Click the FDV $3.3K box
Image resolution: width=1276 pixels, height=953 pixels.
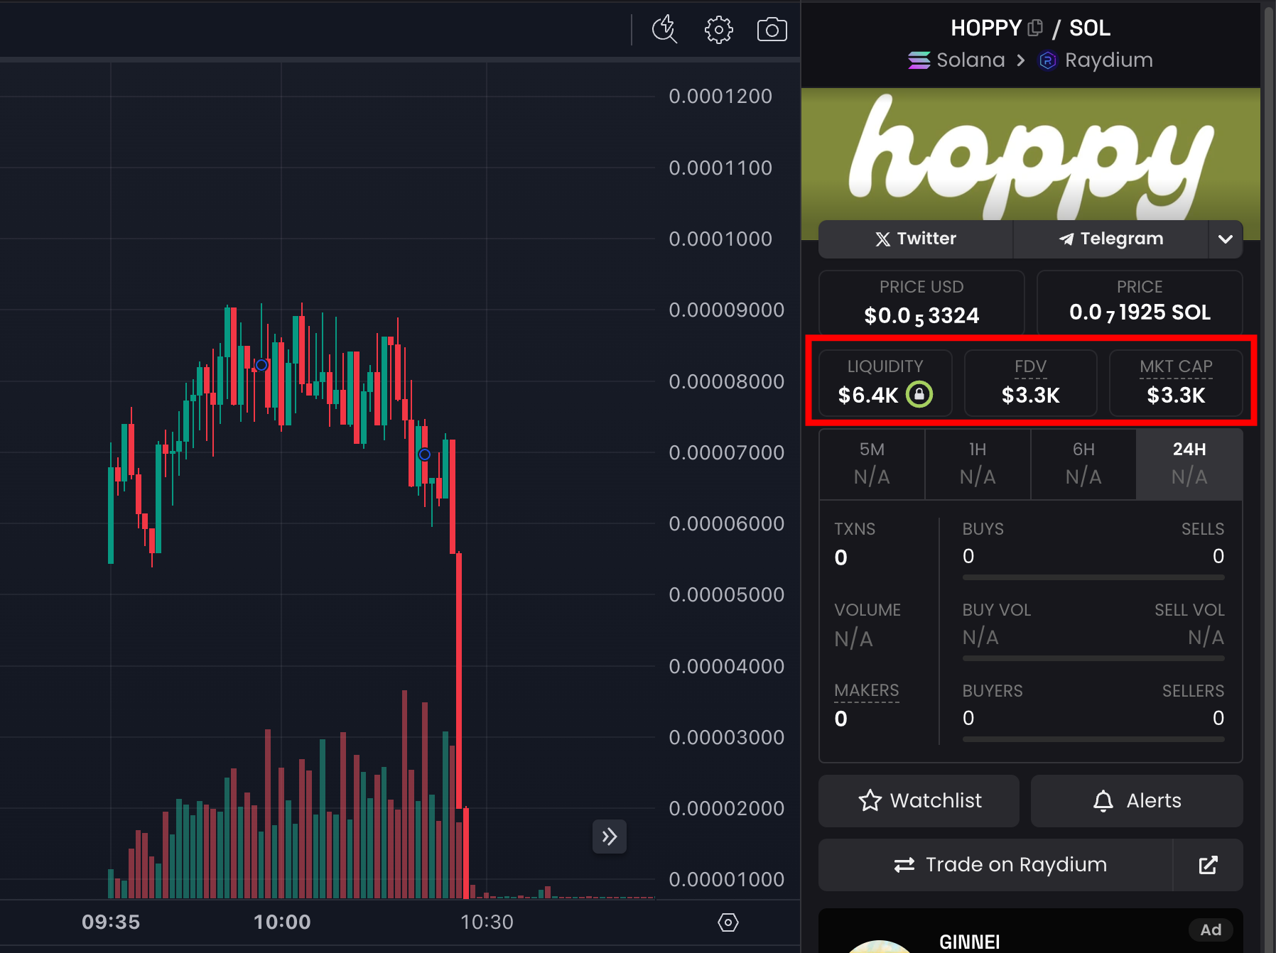(1031, 383)
